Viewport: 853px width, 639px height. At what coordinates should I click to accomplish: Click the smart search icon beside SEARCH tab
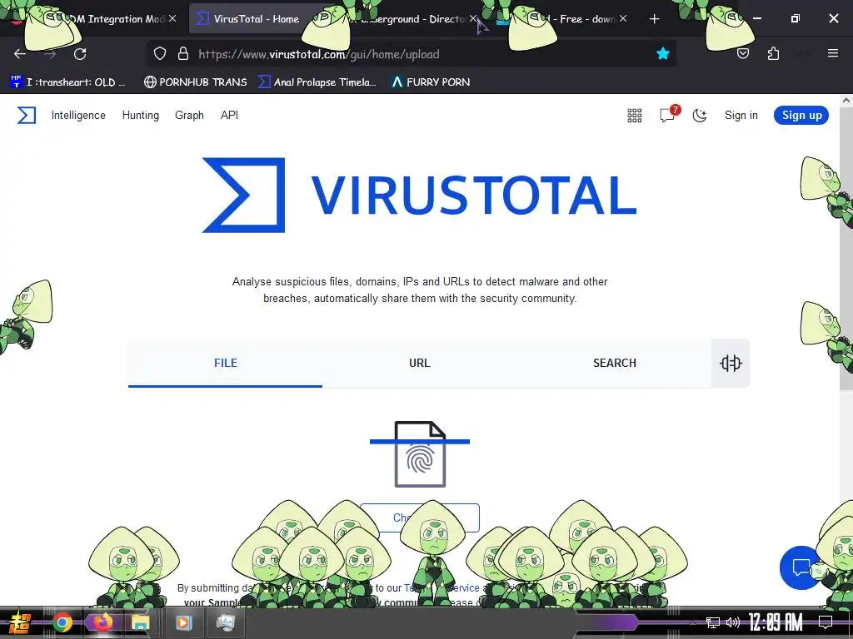(x=731, y=363)
